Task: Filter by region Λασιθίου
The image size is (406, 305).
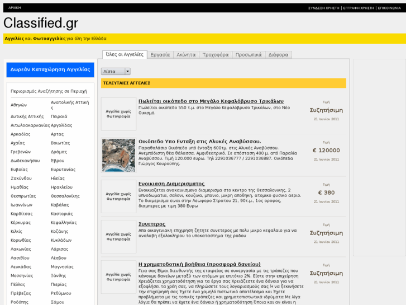Action: click(20, 258)
